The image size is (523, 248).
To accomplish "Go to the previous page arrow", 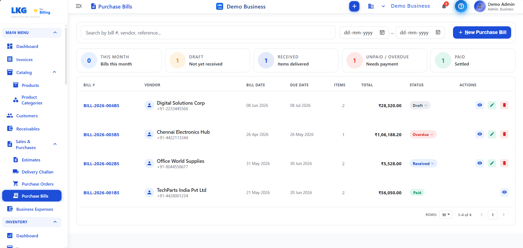I will point(482,215).
